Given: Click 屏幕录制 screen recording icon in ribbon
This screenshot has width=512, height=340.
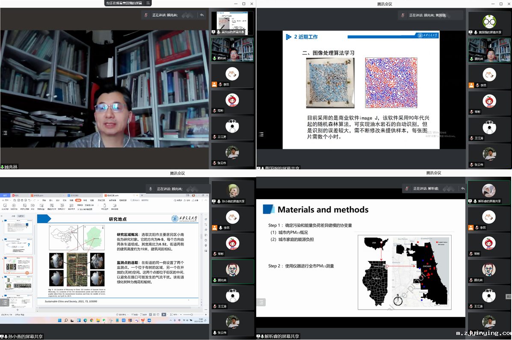Looking at the screenshot, I should pyautogui.click(x=115, y=207).
